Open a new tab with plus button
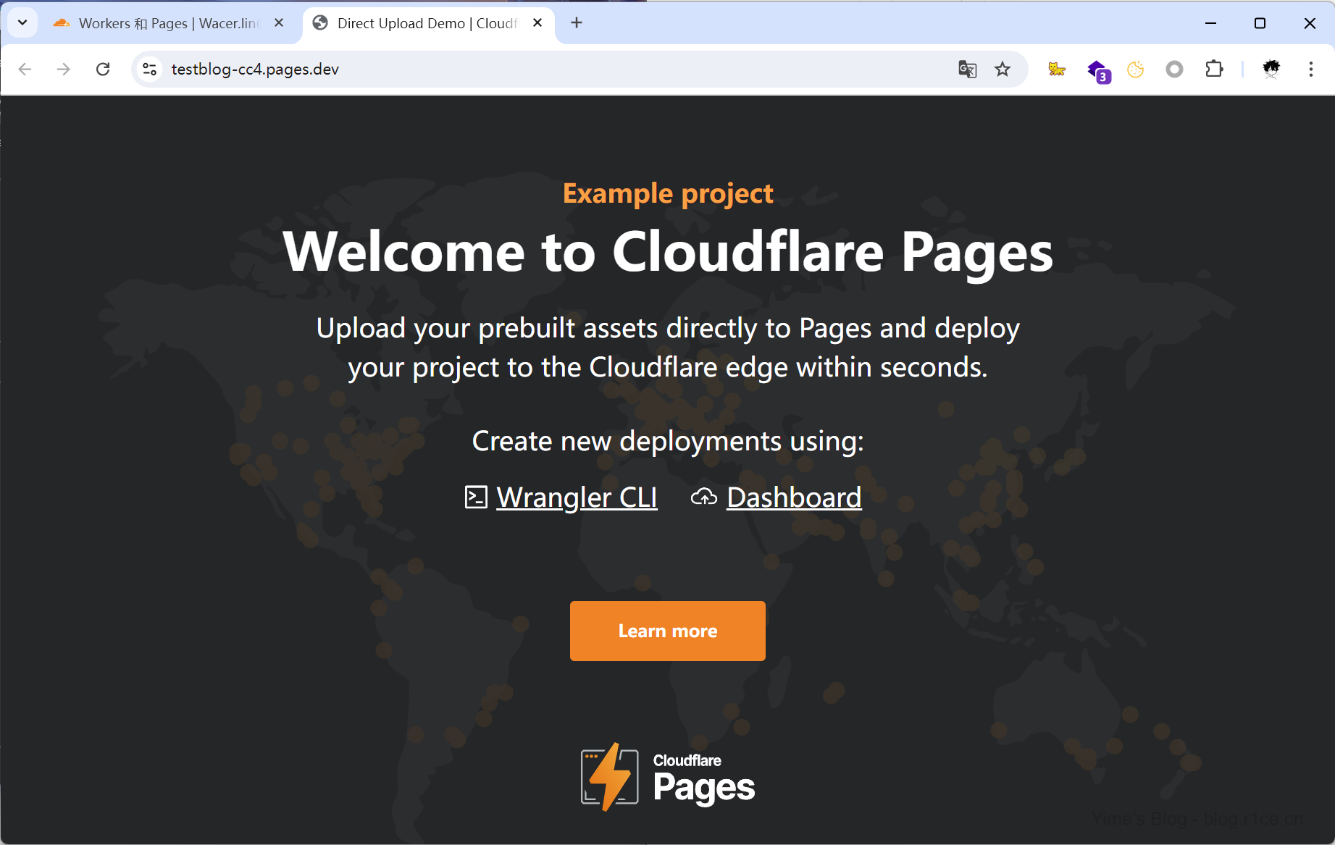 click(x=577, y=23)
